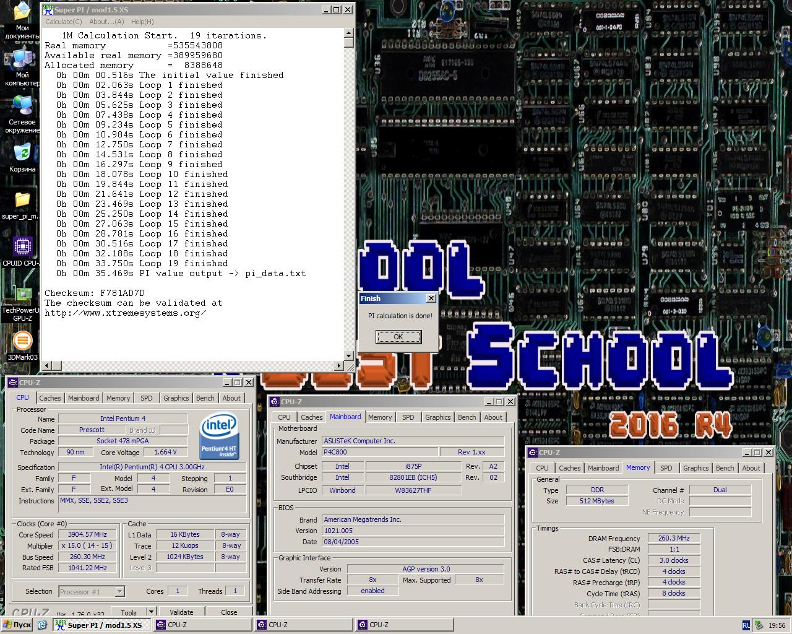Activate second CPU-Z taskbar button
Image resolution: width=792 pixels, height=634 pixels.
tap(304, 625)
